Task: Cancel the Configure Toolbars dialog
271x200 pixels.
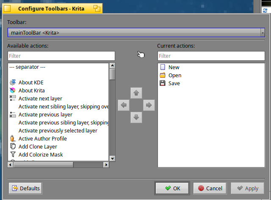Action: point(210,188)
